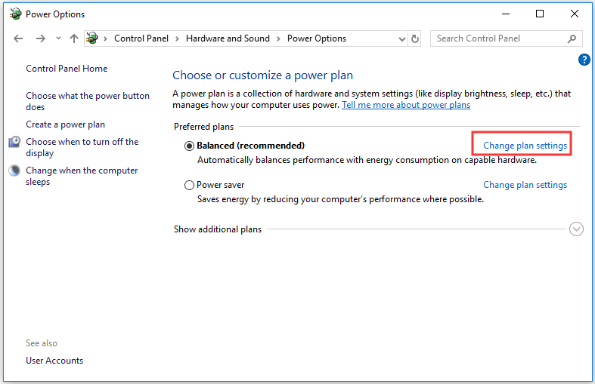Screen dimensions: 595x384
Task: Go up one level with the Up arrow
Action: point(74,38)
